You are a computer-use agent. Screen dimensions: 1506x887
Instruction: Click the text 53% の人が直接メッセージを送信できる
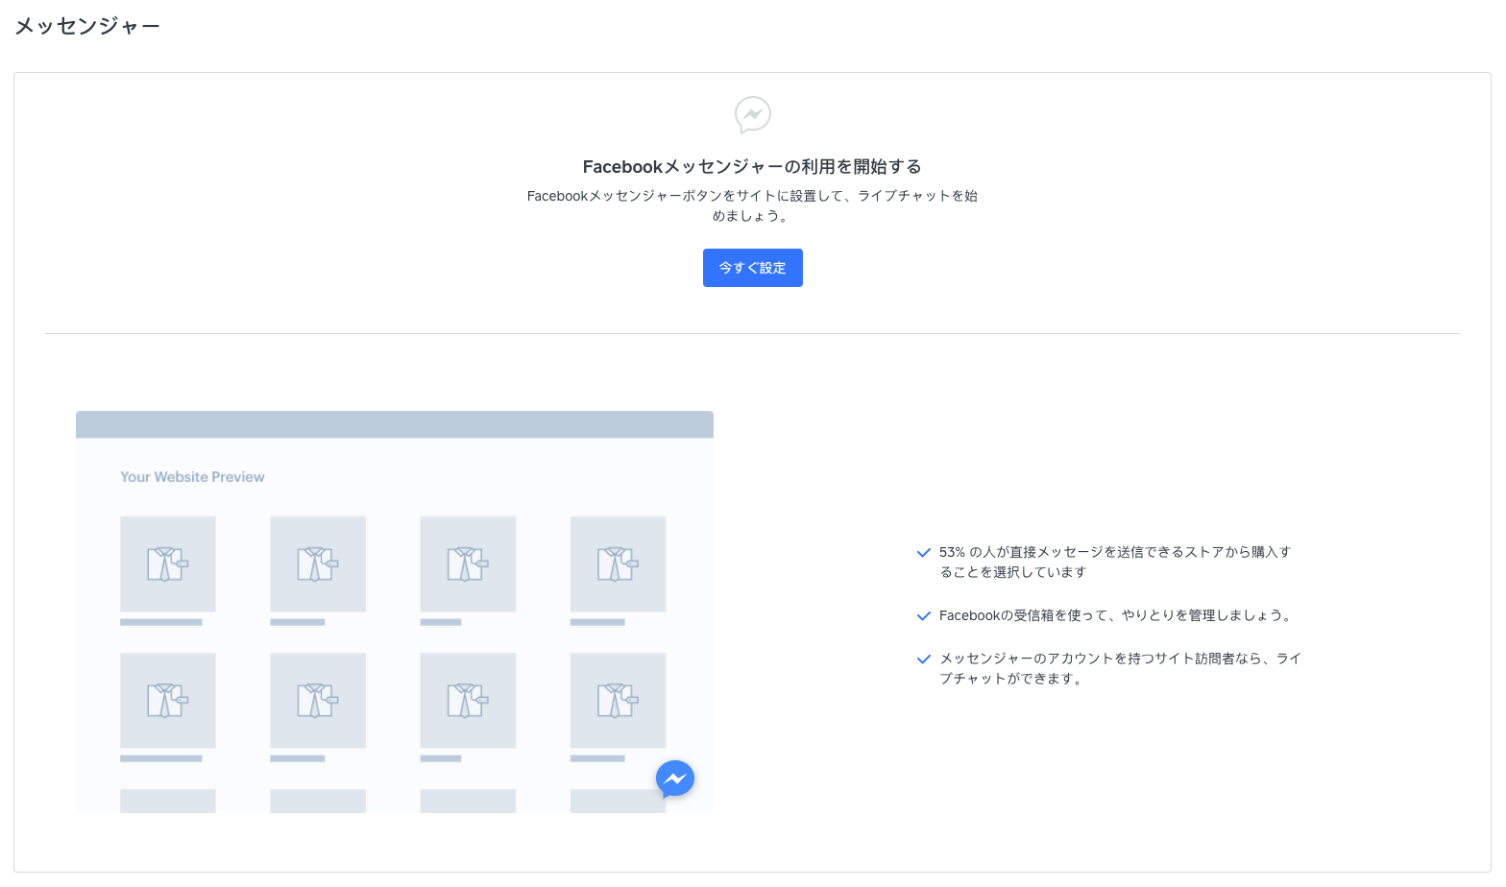coord(1115,562)
